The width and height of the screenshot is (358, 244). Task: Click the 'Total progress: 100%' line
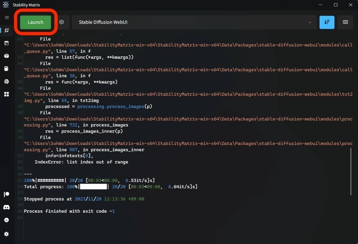click(x=111, y=187)
